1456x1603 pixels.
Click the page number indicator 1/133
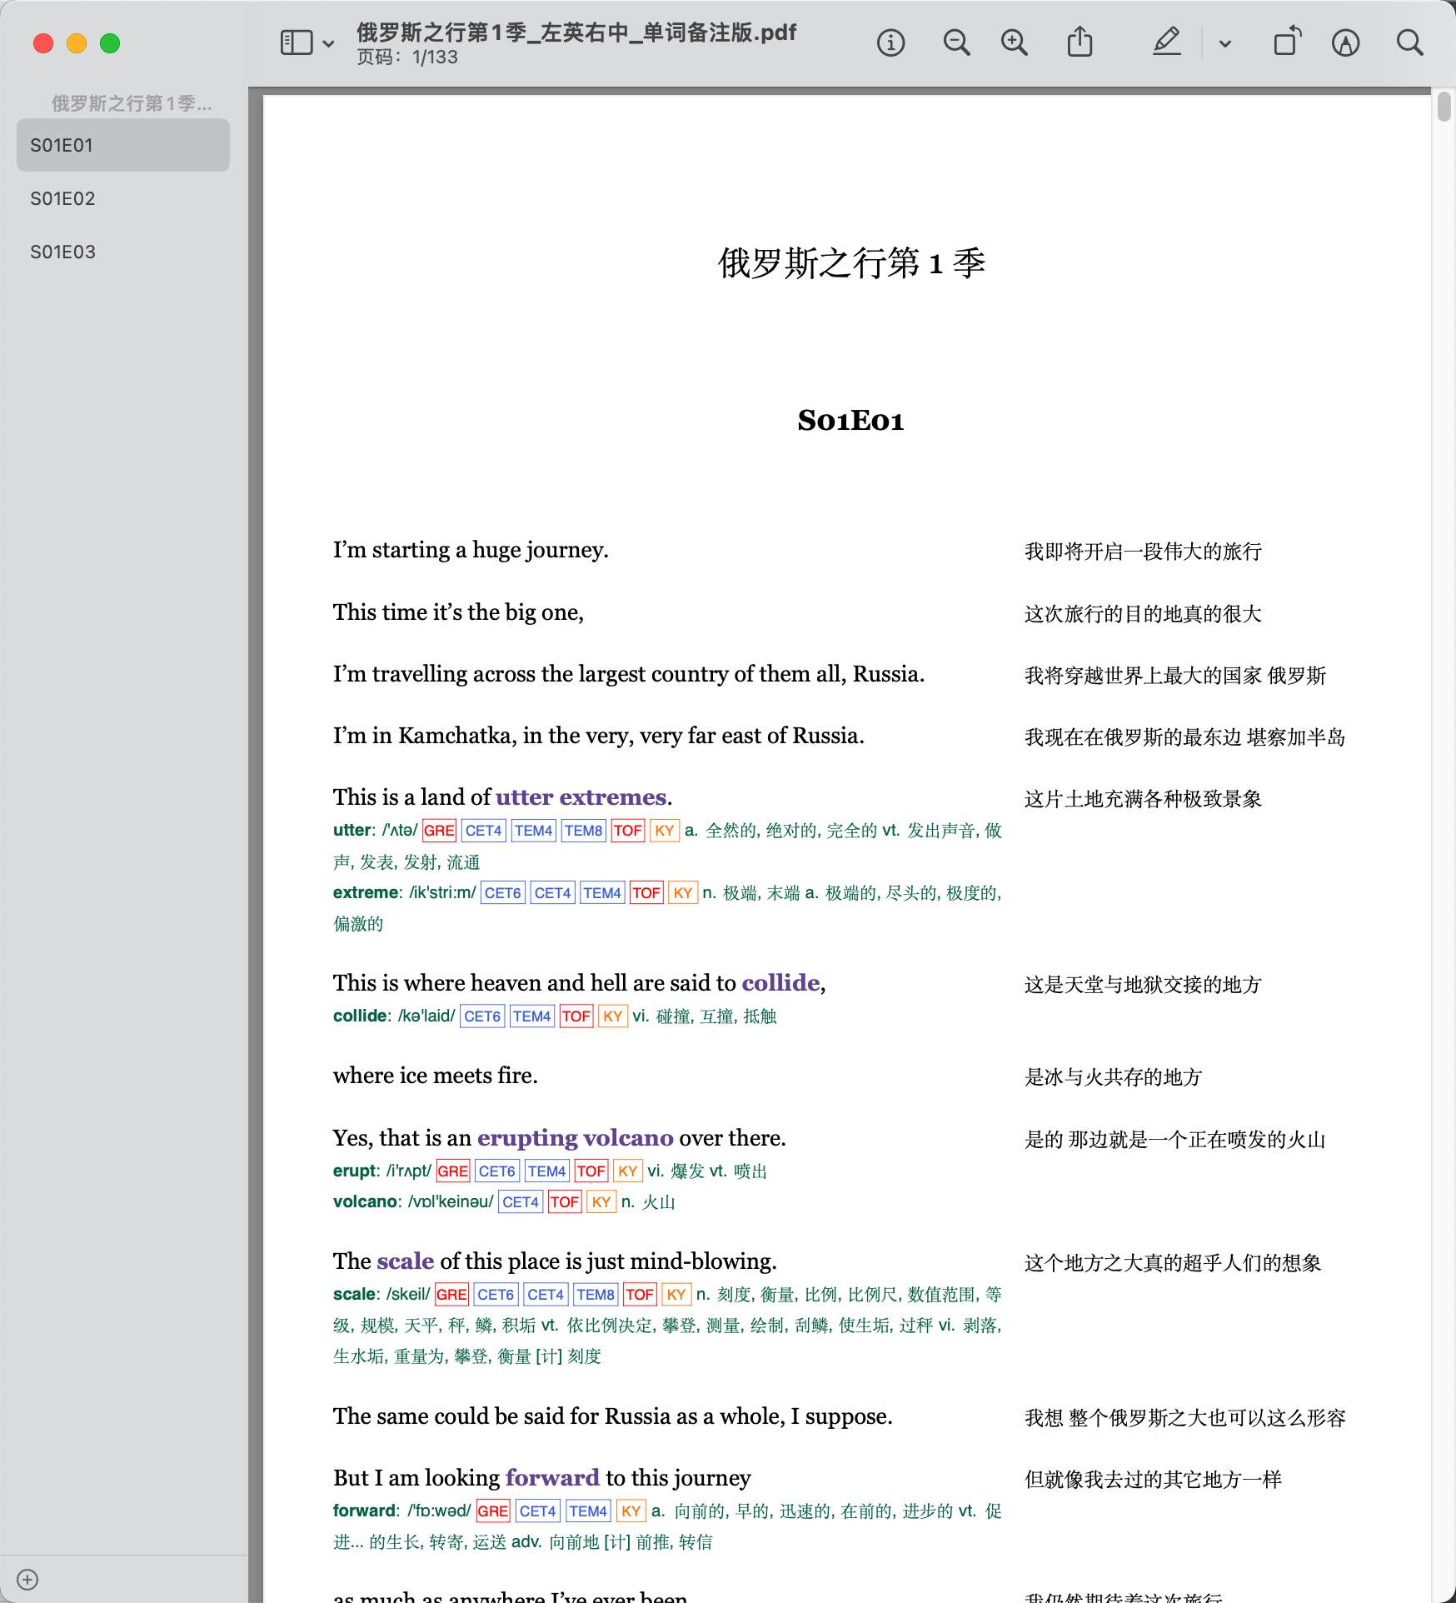pos(407,57)
